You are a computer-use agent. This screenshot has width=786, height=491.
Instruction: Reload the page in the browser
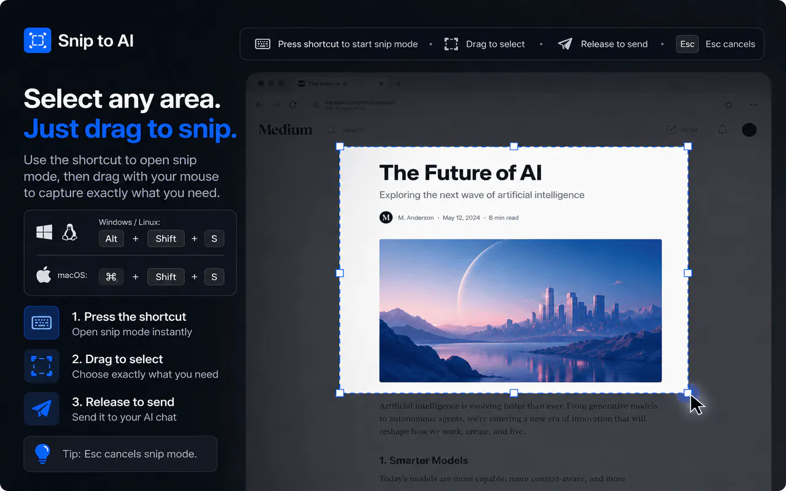tap(293, 105)
